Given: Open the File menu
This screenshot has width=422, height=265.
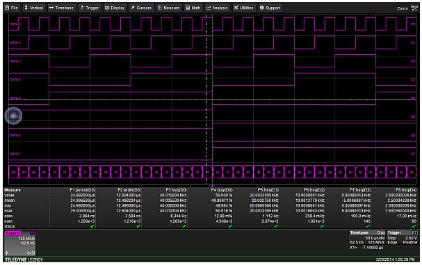Looking at the screenshot, I should [x=12, y=8].
